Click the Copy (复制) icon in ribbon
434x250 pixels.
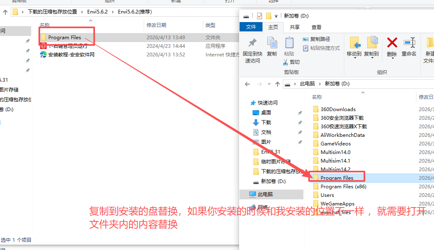point(272,42)
